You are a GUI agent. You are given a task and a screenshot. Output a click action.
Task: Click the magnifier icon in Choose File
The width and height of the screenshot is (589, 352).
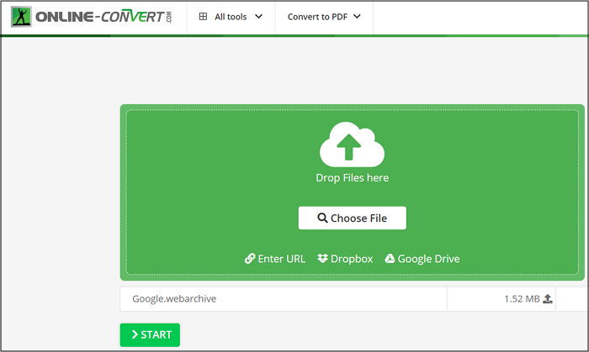coord(322,218)
